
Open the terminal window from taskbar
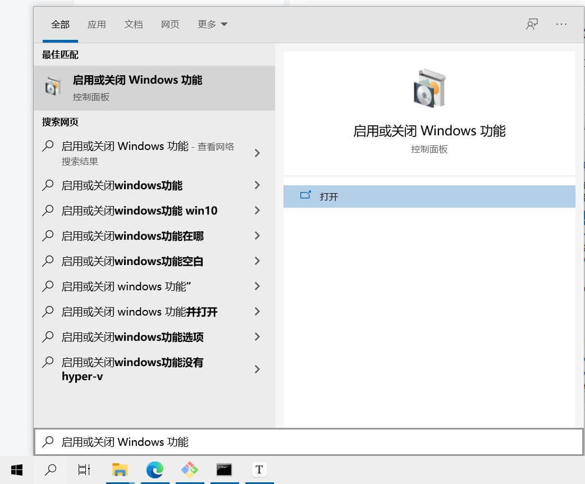tap(224, 470)
